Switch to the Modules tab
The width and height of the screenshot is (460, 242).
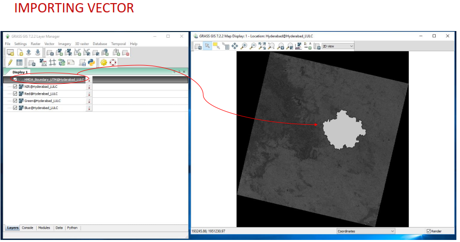point(44,228)
